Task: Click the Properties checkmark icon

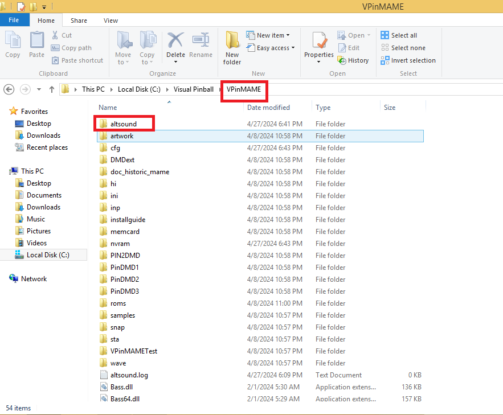Action: point(319,40)
